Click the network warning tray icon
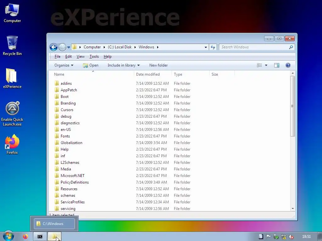 [x=284, y=237]
